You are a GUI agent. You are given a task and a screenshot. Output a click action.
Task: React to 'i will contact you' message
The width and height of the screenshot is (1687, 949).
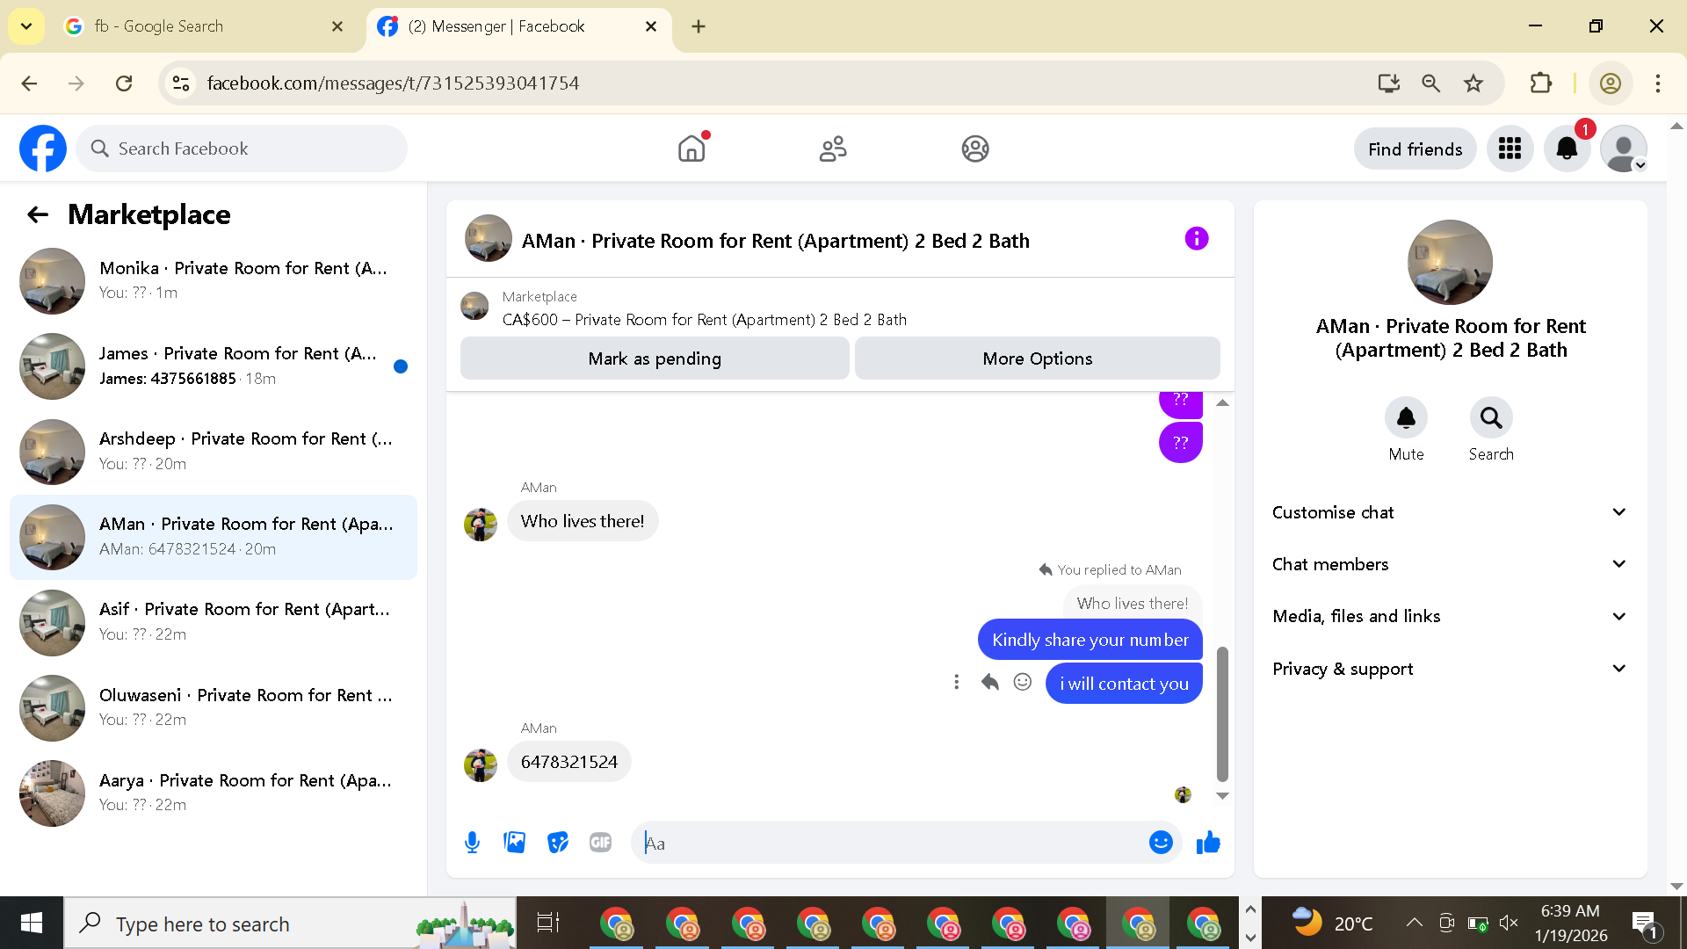tap(1022, 682)
